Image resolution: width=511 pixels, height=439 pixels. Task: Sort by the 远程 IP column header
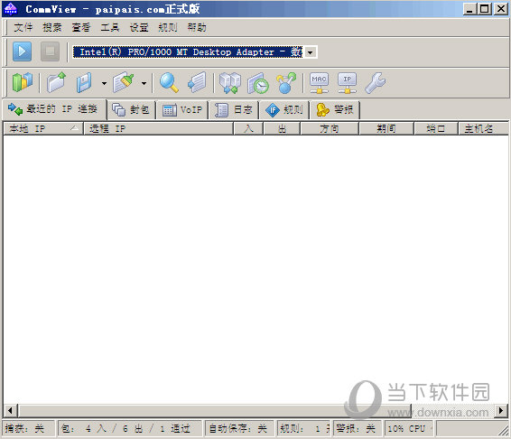(x=159, y=129)
